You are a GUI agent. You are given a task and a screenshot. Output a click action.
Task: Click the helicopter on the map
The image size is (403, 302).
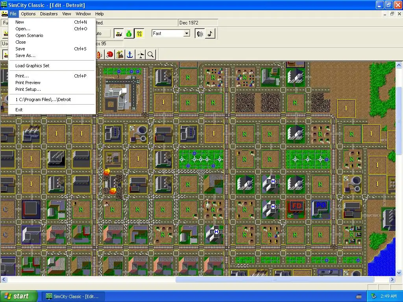click(208, 205)
